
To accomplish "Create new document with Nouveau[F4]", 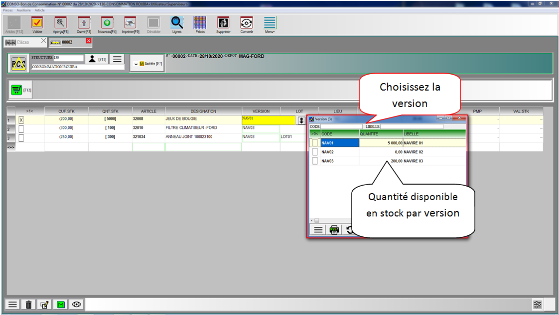I will point(107,23).
